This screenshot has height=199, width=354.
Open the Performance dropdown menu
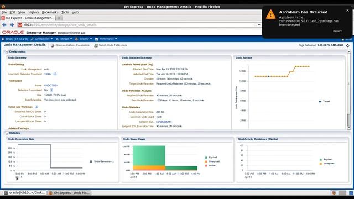(106, 39)
